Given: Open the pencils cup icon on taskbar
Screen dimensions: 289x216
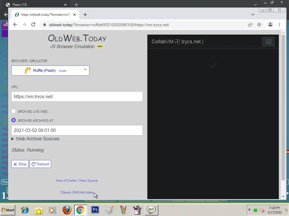Looking at the screenshot, I should coord(123,210).
